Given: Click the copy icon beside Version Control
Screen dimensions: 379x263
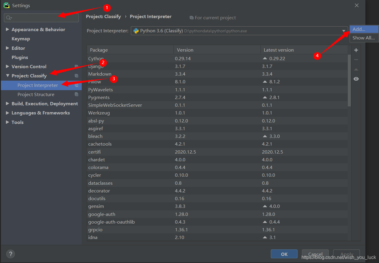Looking at the screenshot, I should coord(76,67).
